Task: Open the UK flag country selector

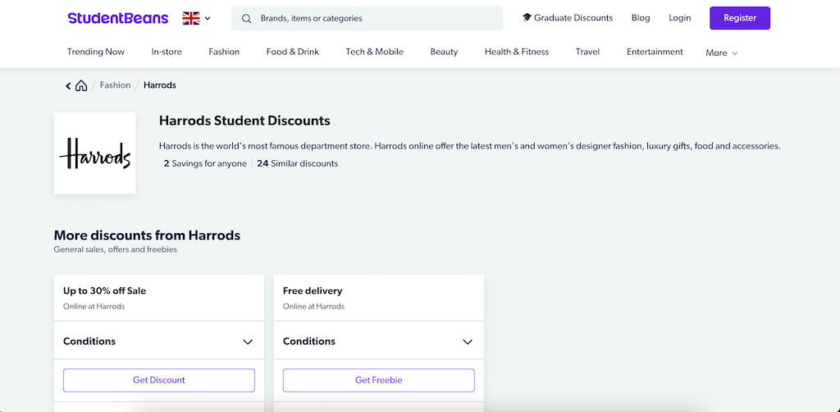Action: point(196,18)
